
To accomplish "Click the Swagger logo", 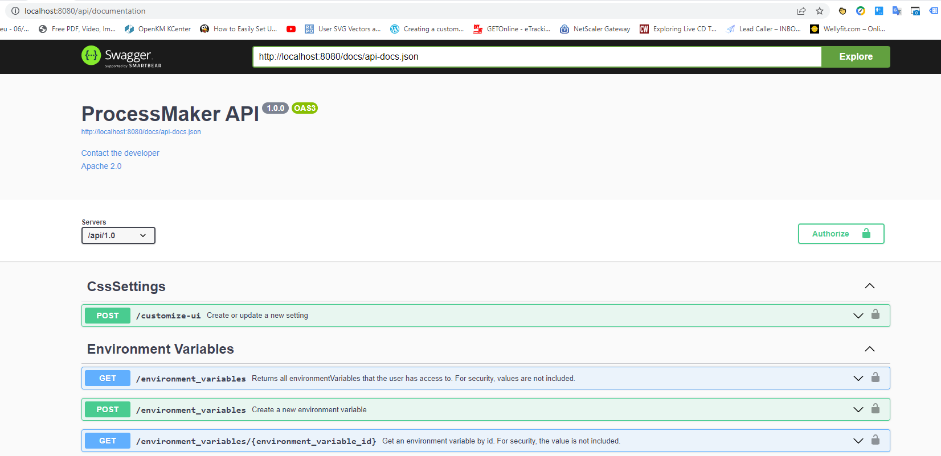I will [x=121, y=56].
